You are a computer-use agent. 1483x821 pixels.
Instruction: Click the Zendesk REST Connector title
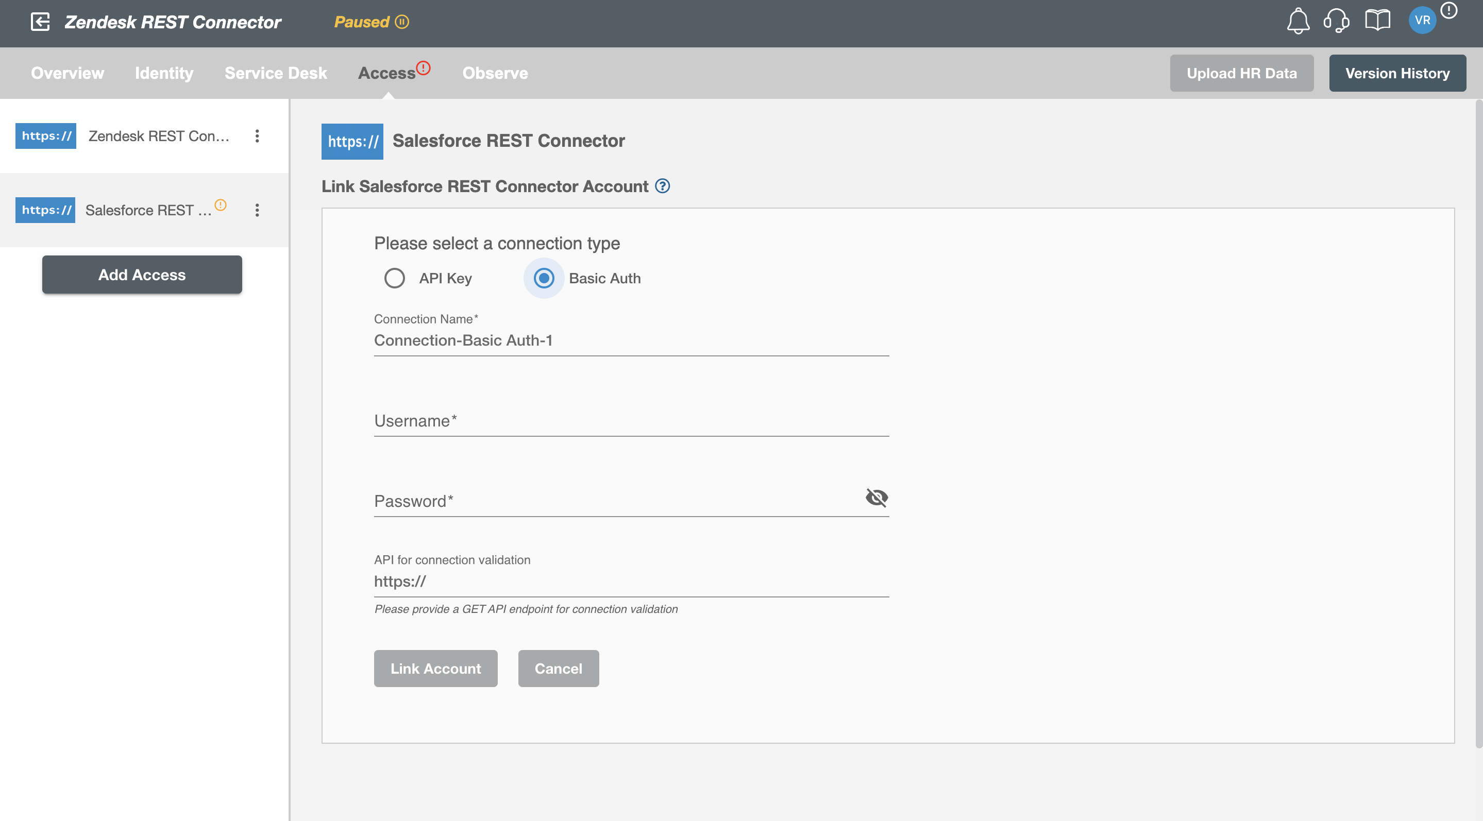(173, 22)
